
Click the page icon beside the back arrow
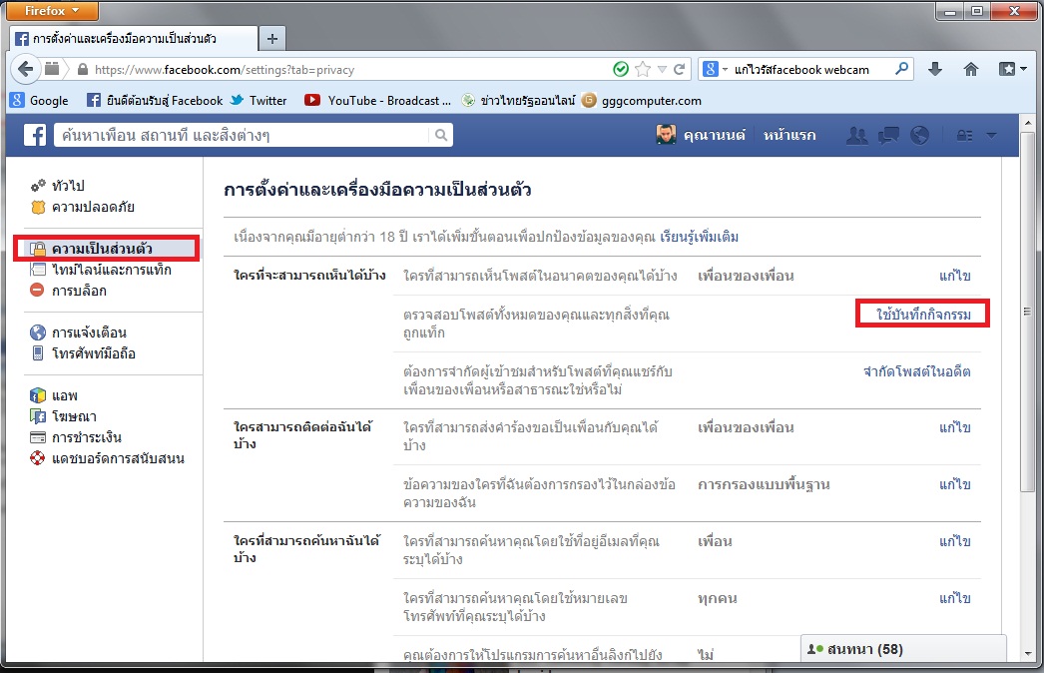[x=52, y=69]
